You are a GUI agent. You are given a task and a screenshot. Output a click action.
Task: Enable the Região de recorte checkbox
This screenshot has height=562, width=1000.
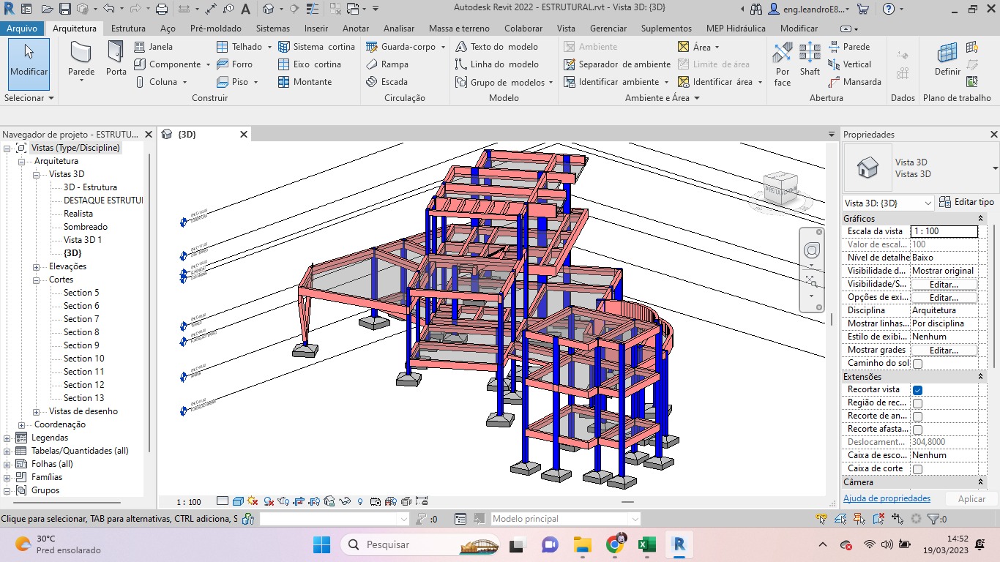[917, 403]
